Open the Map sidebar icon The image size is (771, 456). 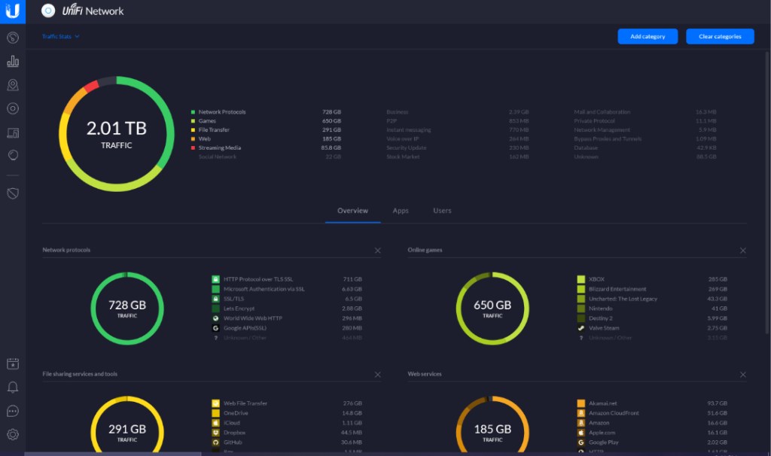pos(12,85)
